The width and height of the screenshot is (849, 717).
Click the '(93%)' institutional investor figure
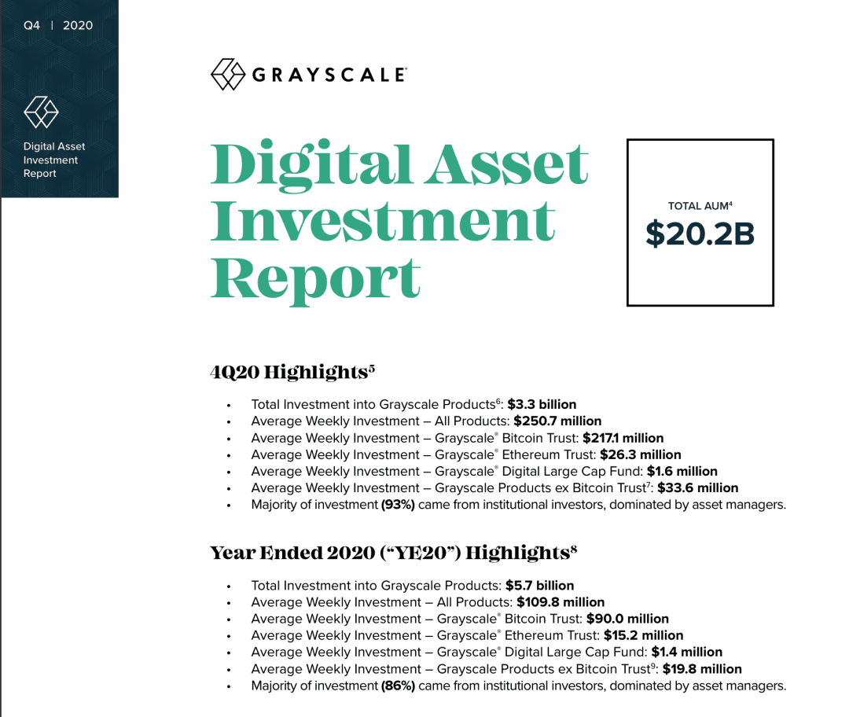(x=398, y=506)
